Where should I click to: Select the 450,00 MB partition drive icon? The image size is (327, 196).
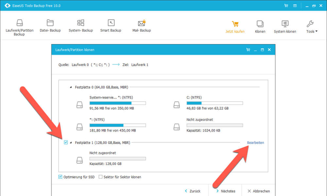pyautogui.click(x=79, y=127)
